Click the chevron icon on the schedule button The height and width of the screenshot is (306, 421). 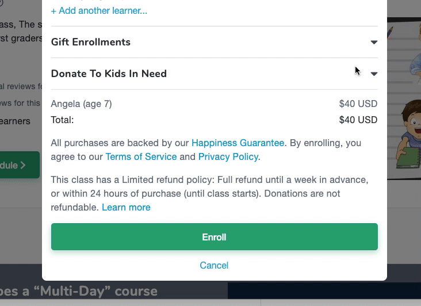click(x=23, y=165)
